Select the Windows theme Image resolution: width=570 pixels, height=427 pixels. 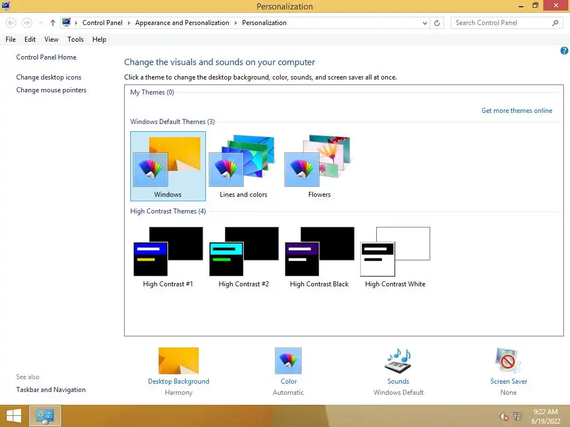pos(168,166)
